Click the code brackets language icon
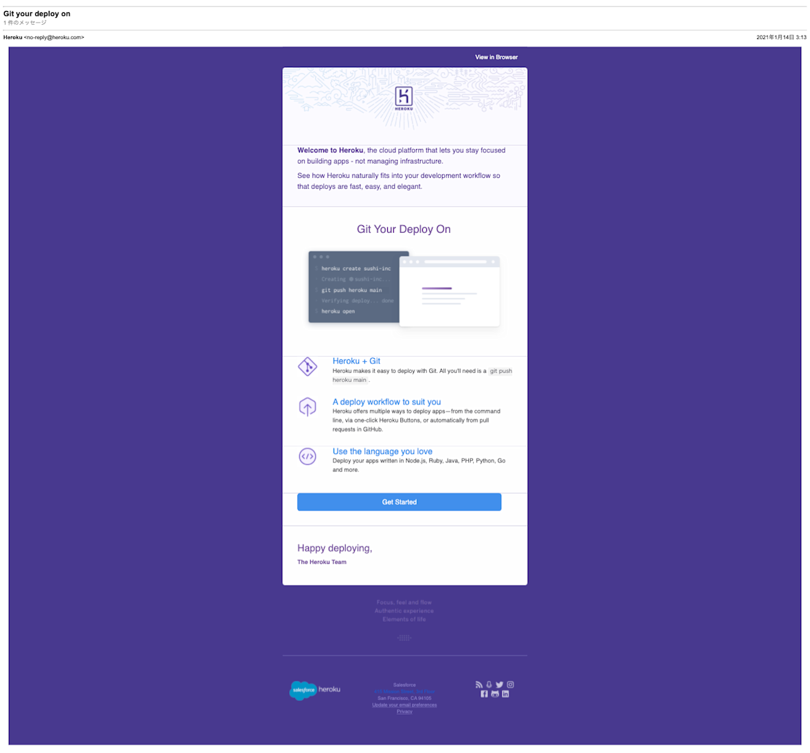 pos(308,456)
